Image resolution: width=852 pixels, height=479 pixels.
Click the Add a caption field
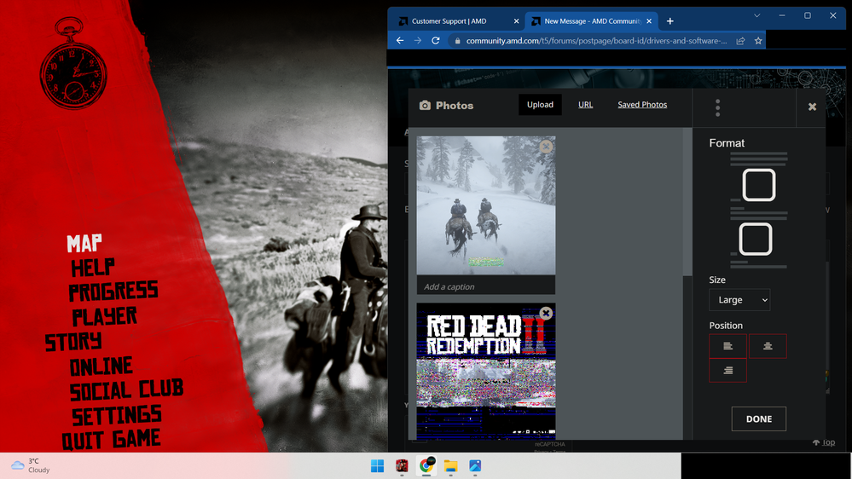(x=486, y=286)
